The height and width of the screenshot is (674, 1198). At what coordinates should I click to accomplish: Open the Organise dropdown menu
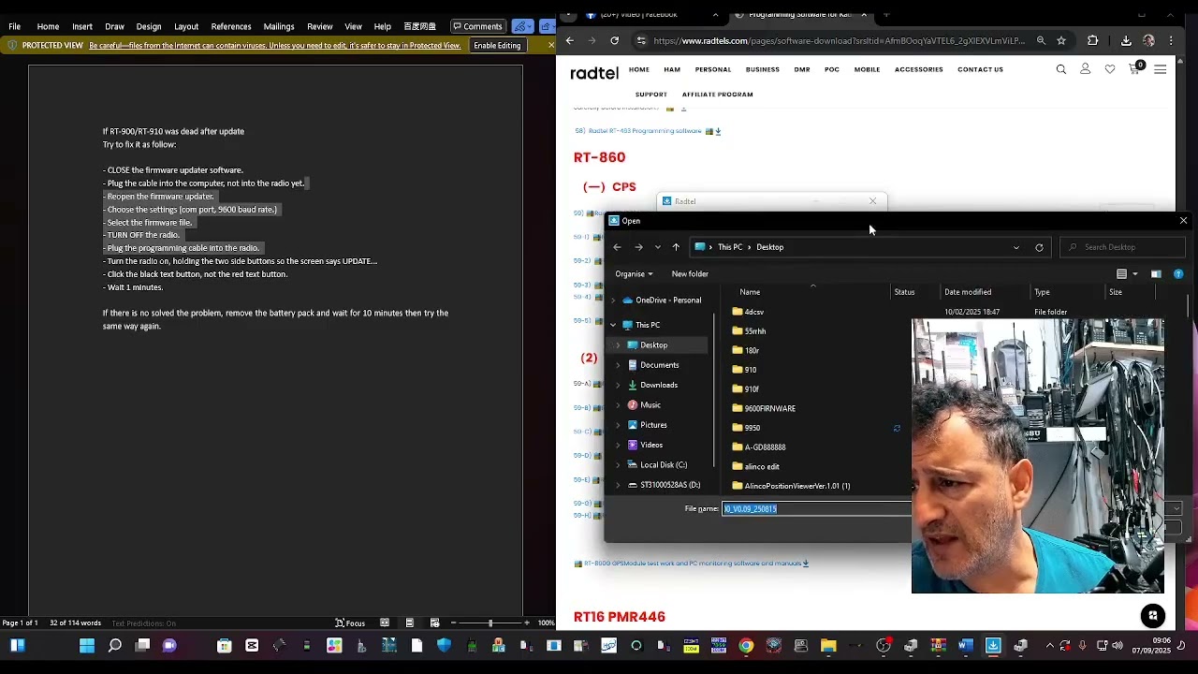pyautogui.click(x=634, y=274)
